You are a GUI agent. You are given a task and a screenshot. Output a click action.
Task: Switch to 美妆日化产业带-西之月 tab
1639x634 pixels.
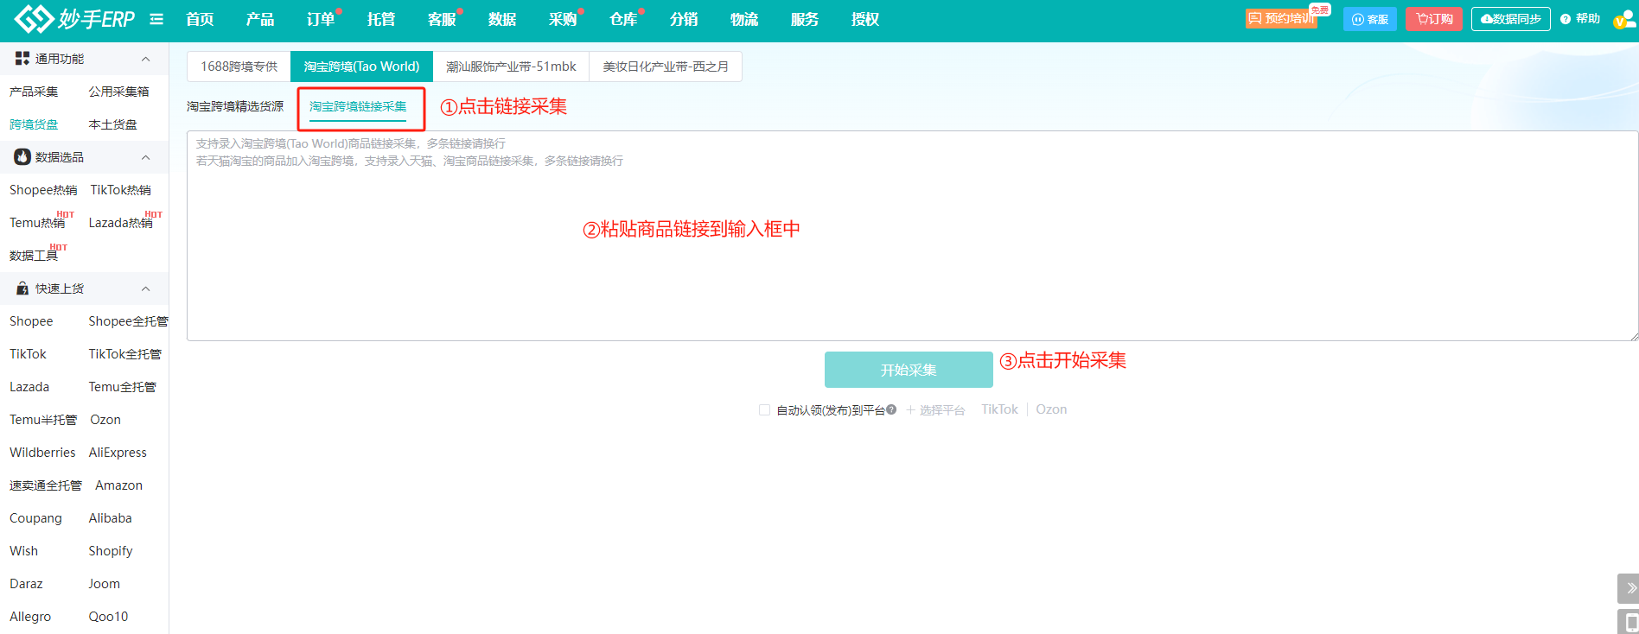click(x=666, y=67)
